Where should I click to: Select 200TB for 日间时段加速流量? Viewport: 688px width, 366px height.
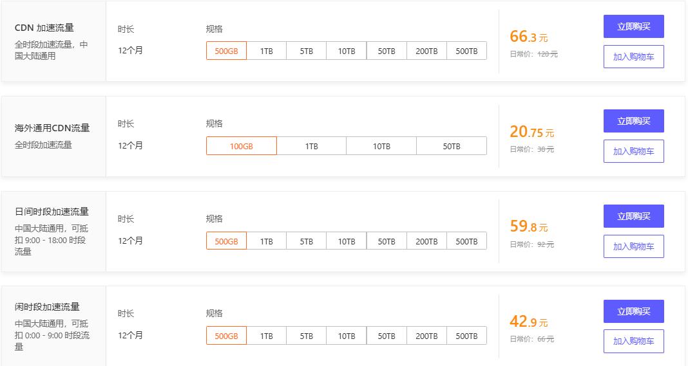426,241
